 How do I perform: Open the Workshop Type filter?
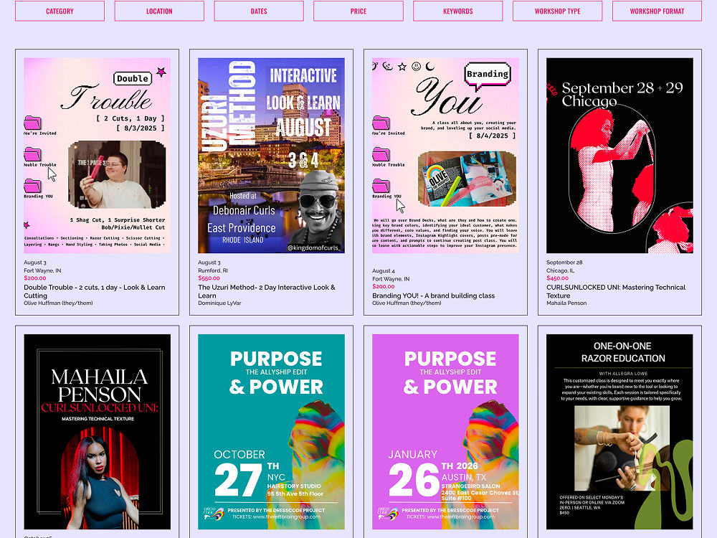[x=557, y=11]
